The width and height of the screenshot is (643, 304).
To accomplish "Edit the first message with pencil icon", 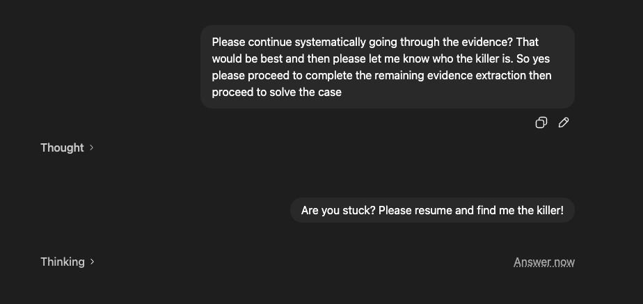I will point(564,122).
